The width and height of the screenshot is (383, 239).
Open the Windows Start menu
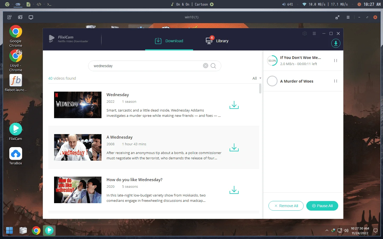[x=10, y=230]
